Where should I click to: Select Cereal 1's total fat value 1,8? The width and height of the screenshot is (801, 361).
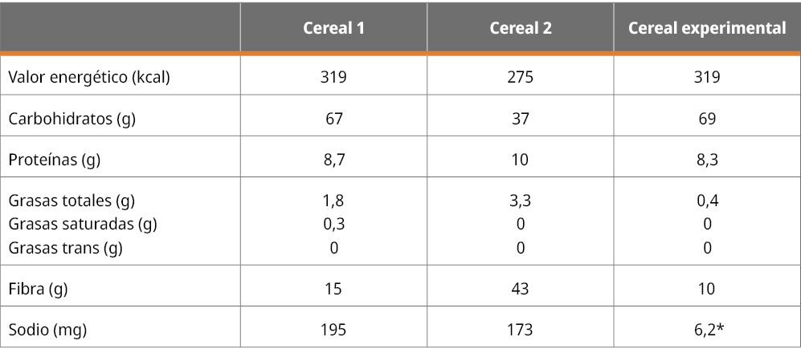[333, 201]
